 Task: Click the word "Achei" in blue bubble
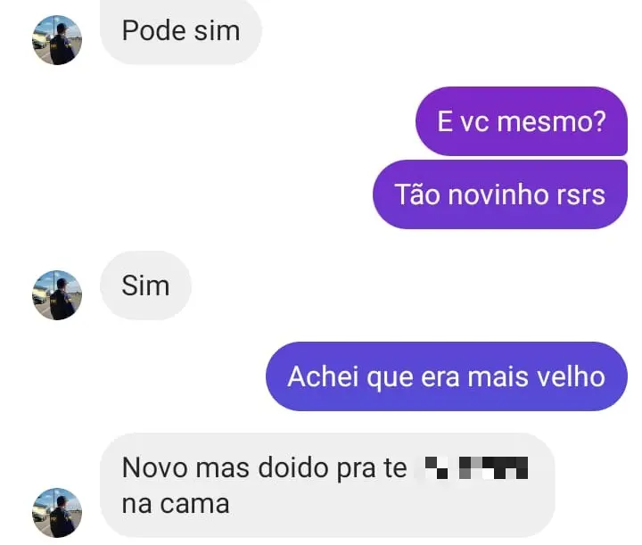[x=323, y=376]
